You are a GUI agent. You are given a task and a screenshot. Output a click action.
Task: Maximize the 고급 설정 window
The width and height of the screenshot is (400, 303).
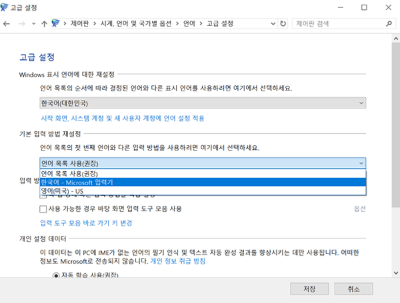click(x=364, y=7)
